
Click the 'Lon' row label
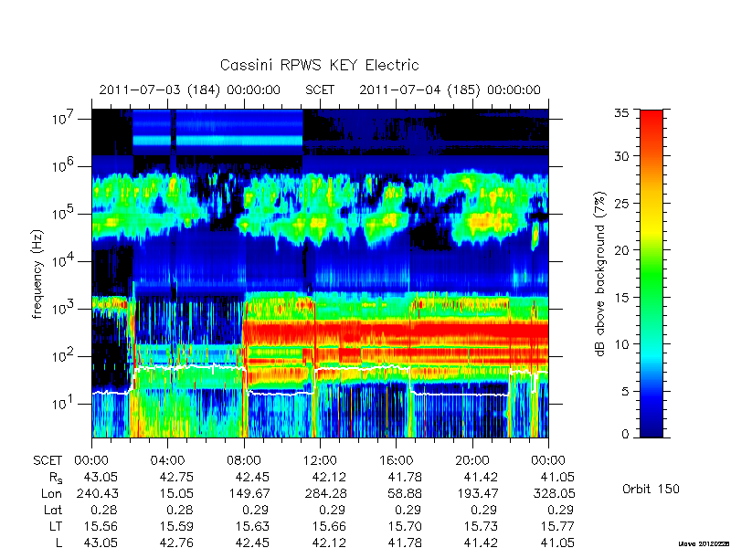(x=51, y=493)
